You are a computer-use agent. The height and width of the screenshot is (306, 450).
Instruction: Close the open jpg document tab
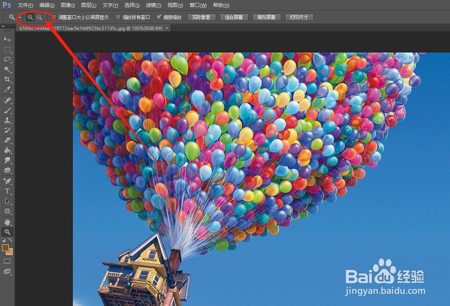click(166, 28)
